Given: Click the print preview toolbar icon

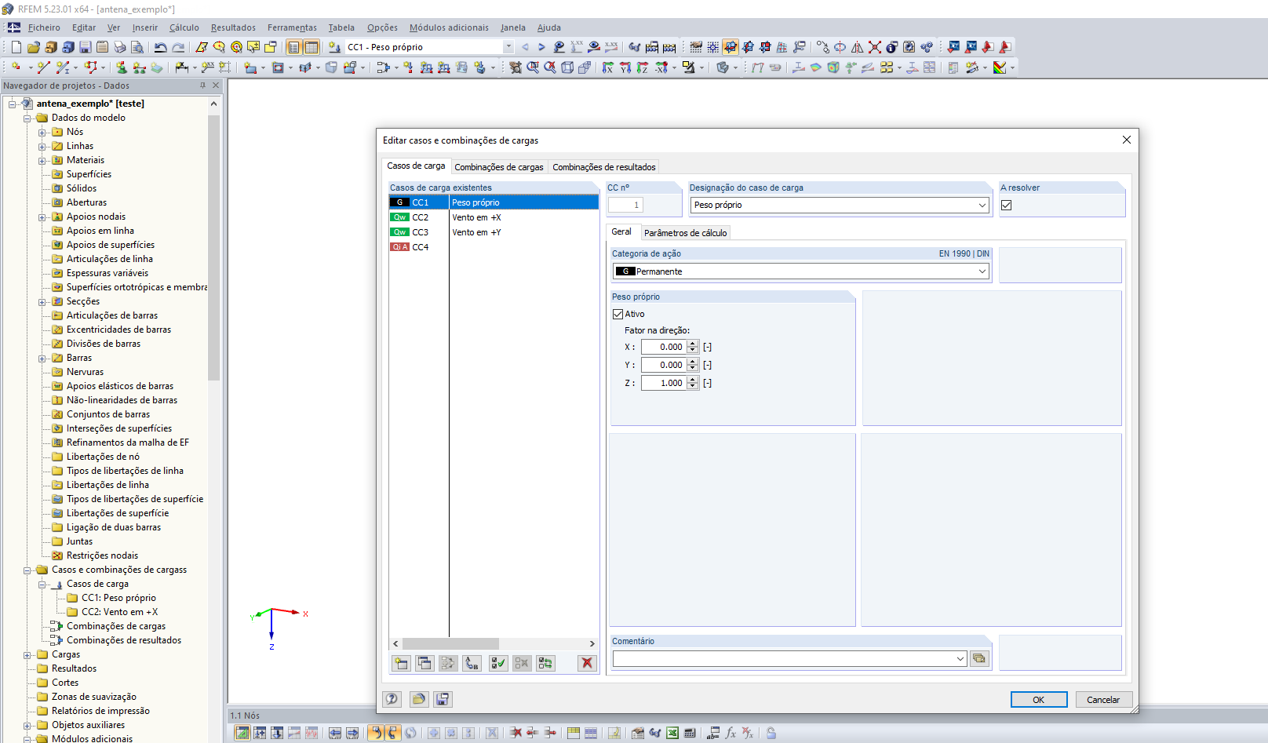Looking at the screenshot, I should point(137,47).
